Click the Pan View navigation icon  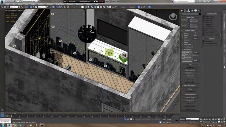click(x=219, y=122)
